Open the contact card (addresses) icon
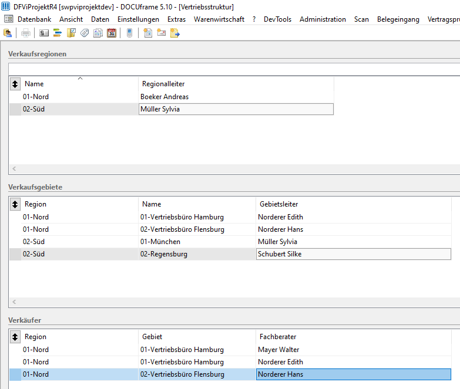The image size is (460, 389). click(44, 33)
